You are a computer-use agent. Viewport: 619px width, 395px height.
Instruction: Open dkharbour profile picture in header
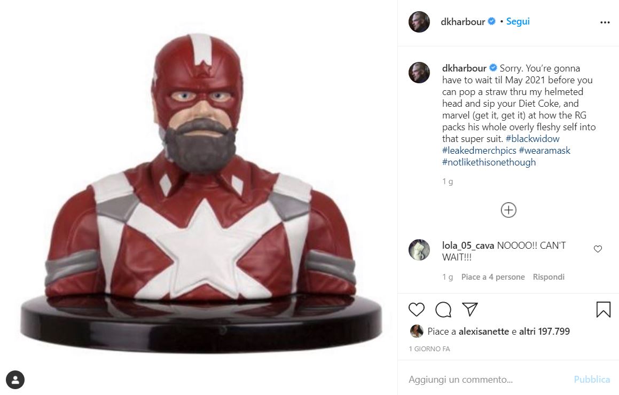[x=419, y=22]
